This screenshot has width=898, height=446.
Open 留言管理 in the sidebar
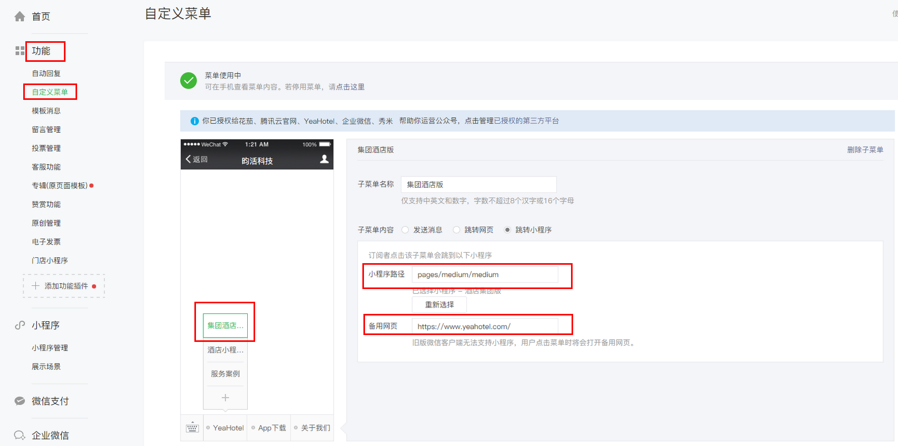(46, 129)
